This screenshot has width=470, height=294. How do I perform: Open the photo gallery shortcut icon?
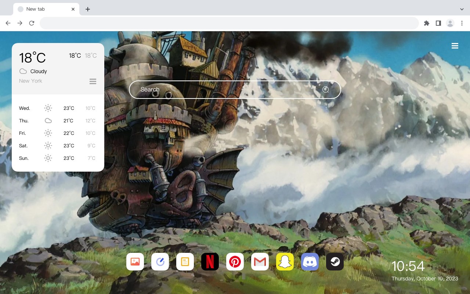click(135, 262)
